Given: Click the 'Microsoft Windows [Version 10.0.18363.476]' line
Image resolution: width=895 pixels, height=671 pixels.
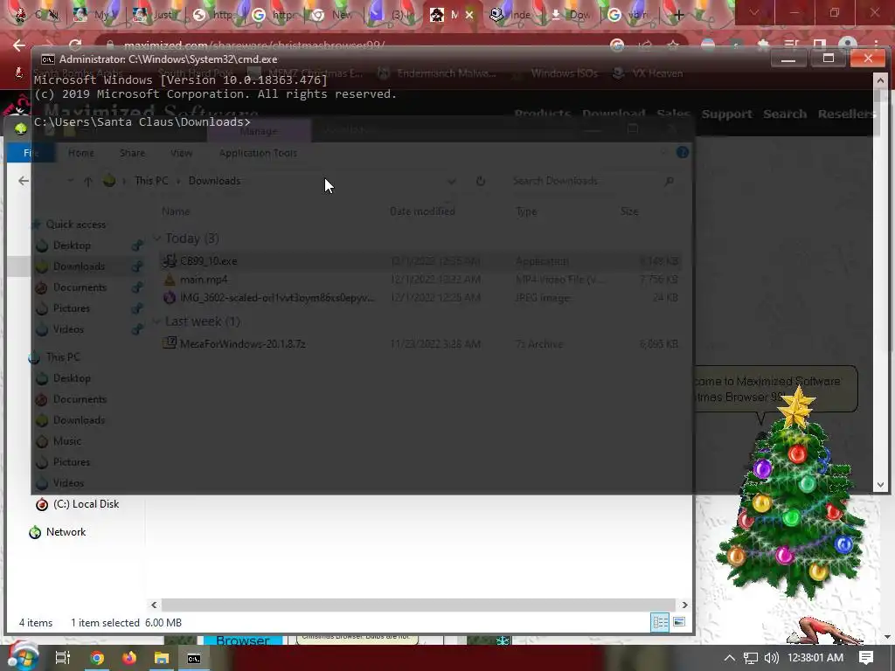Looking at the screenshot, I should tap(181, 80).
